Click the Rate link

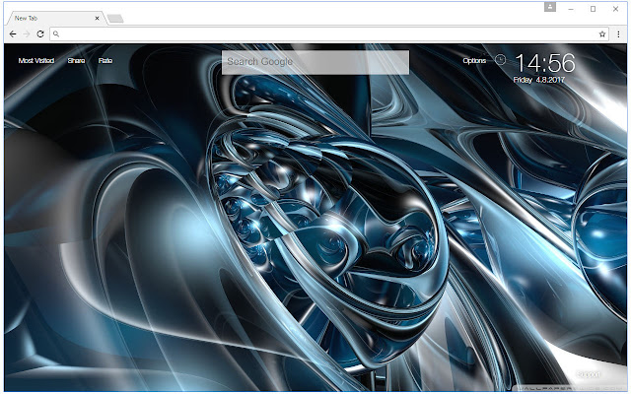point(105,61)
